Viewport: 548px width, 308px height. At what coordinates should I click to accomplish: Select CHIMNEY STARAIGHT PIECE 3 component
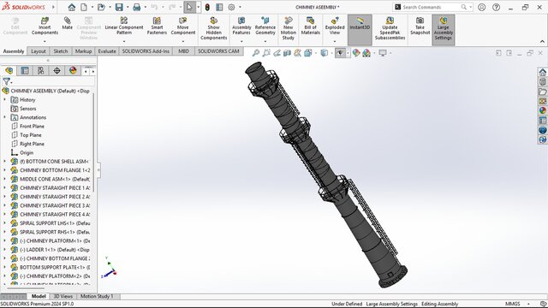[x=55, y=205]
